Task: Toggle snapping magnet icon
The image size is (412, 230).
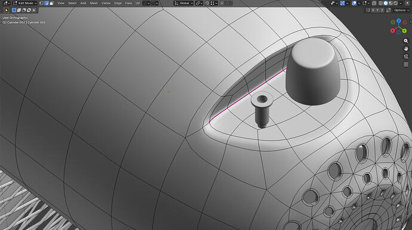Action: click(207, 3)
